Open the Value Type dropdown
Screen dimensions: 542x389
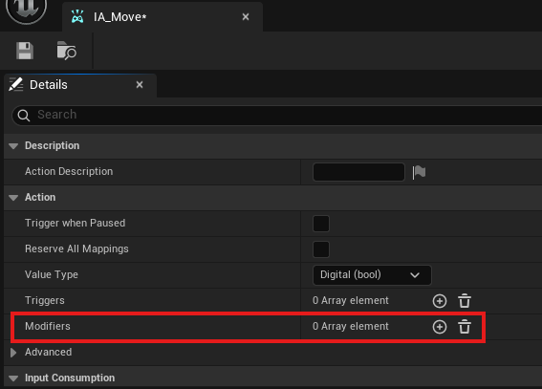click(x=372, y=275)
